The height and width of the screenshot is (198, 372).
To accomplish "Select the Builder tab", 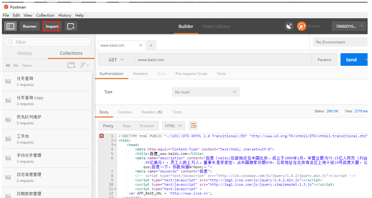I will click(x=186, y=26).
